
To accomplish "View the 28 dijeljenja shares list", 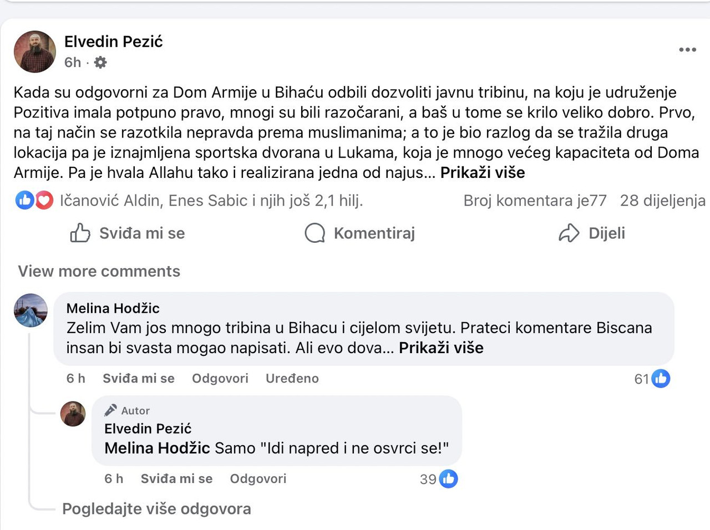I will 663,201.
